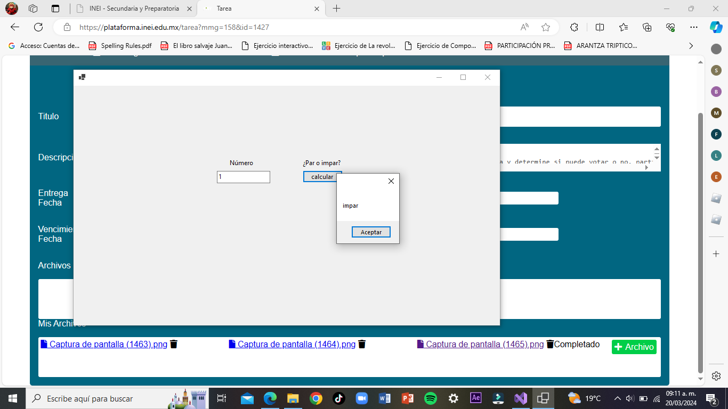Open a new browser tab
The height and width of the screenshot is (409, 728).
[x=337, y=9]
